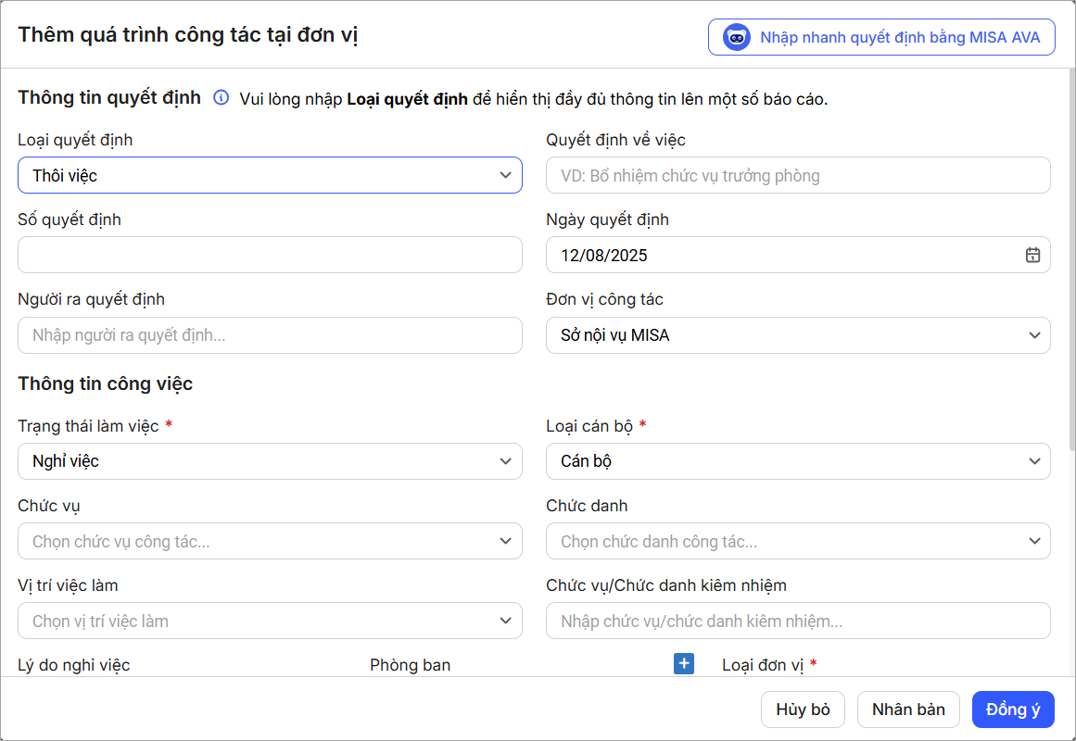Click the Nhân bản button
This screenshot has height=741, width=1076.
pos(908,710)
